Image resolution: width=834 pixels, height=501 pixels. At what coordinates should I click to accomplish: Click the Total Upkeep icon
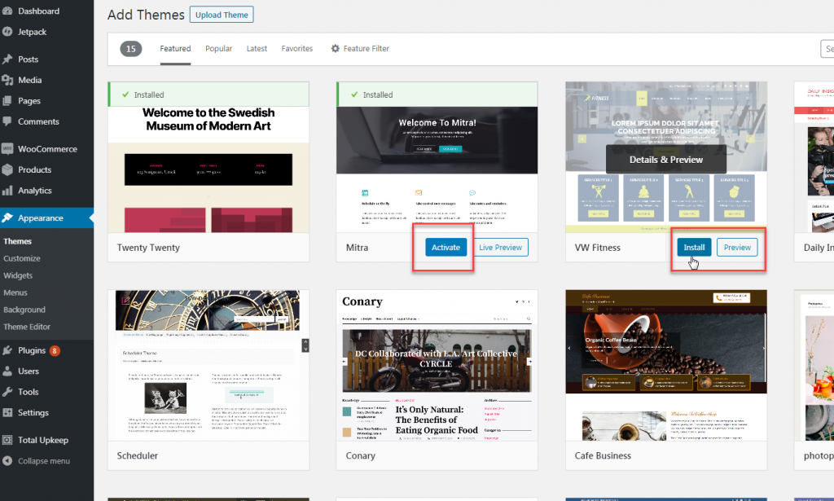pyautogui.click(x=7, y=440)
